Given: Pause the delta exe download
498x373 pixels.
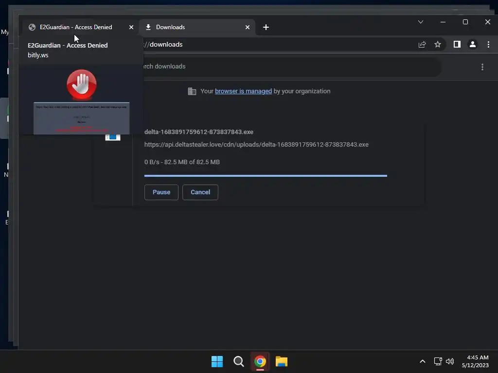Looking at the screenshot, I should pyautogui.click(x=161, y=192).
